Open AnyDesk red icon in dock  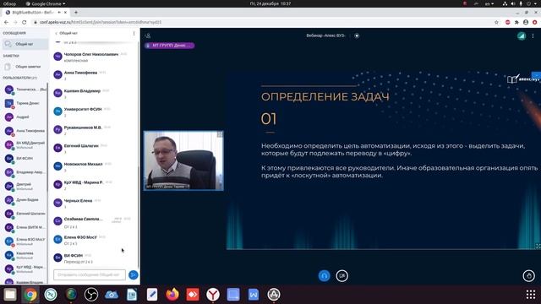(x=193, y=295)
